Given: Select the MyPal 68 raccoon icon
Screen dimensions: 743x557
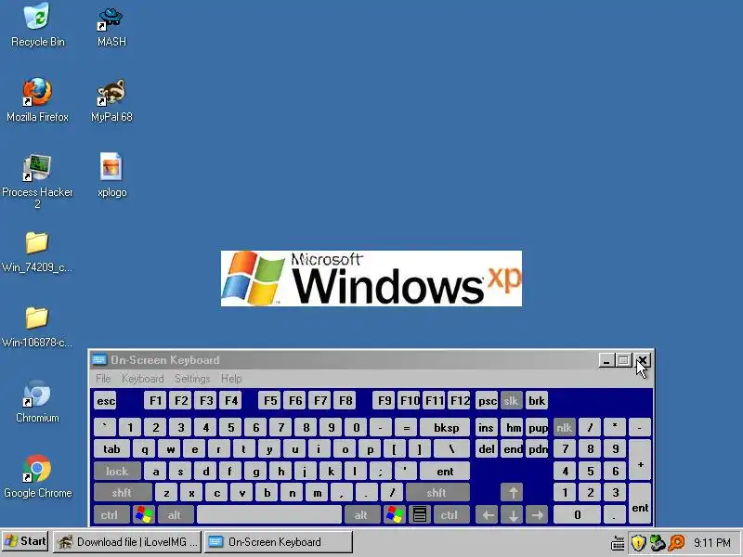Looking at the screenshot, I should click(x=111, y=100).
